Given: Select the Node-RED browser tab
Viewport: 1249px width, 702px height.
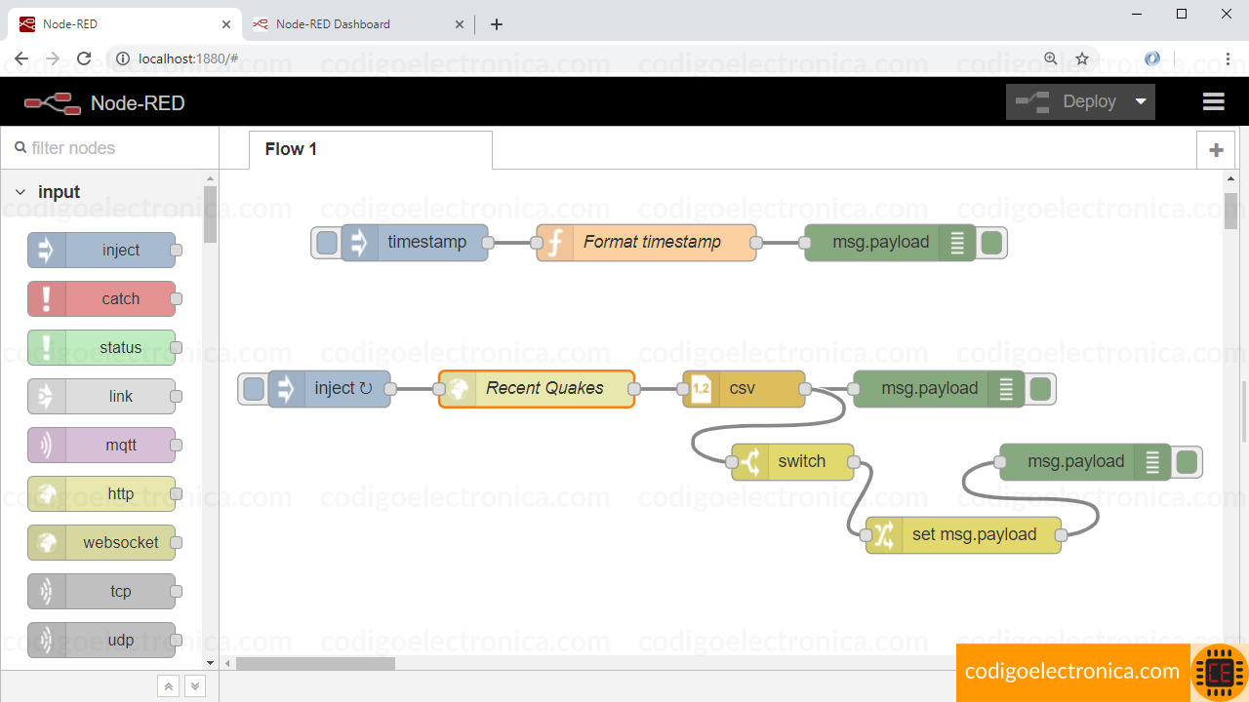Looking at the screenshot, I should [x=125, y=24].
